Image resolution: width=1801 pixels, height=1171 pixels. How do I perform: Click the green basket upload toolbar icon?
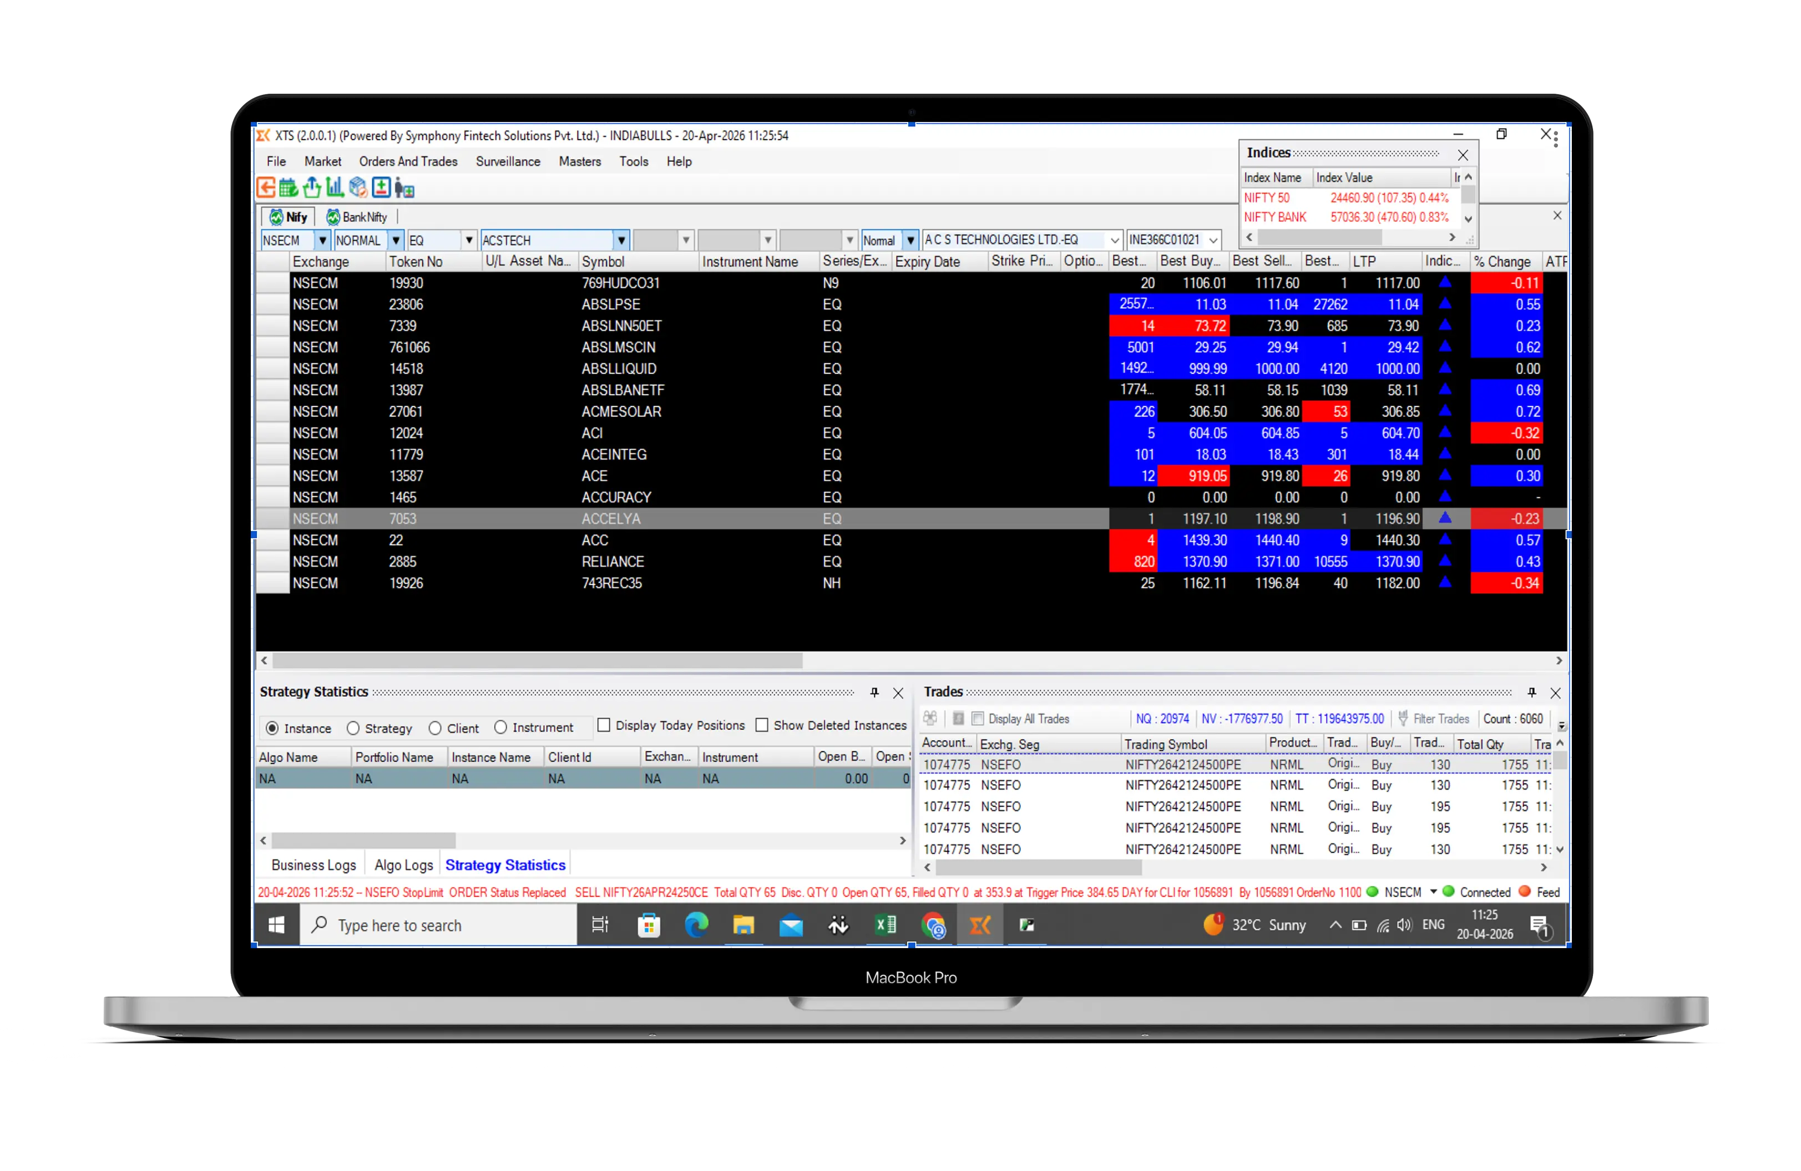[312, 187]
